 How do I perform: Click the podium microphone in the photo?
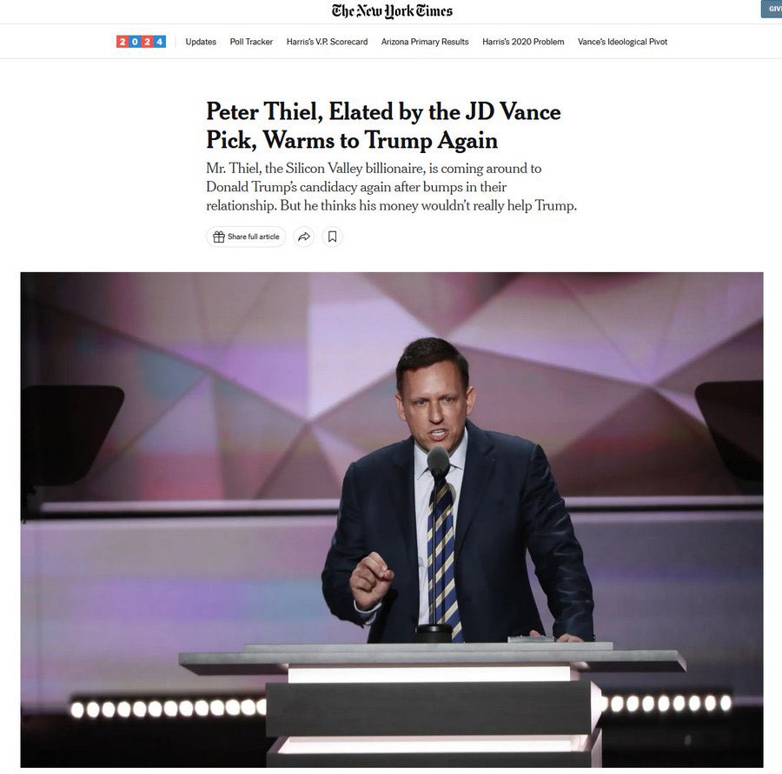point(438,462)
